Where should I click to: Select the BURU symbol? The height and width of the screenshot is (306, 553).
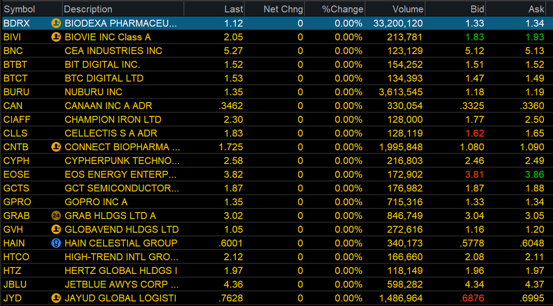(16, 92)
